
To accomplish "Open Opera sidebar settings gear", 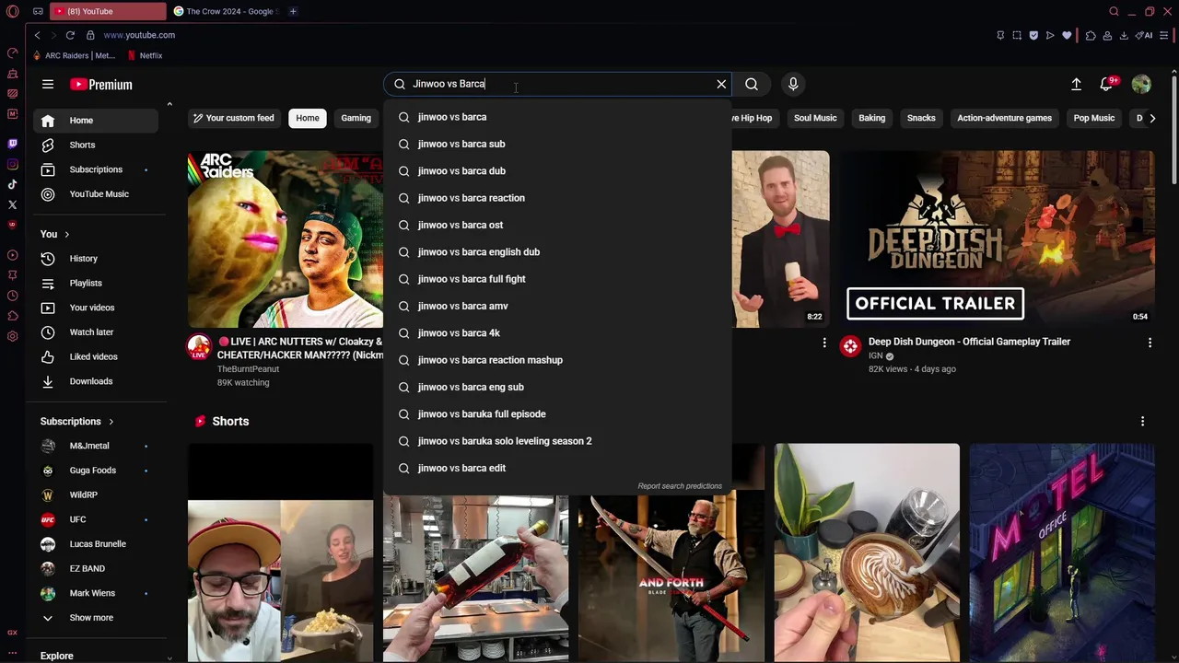I will click(x=12, y=336).
